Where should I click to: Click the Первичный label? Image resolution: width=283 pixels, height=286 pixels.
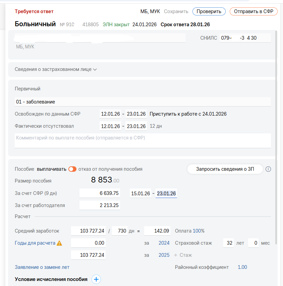click(27, 89)
